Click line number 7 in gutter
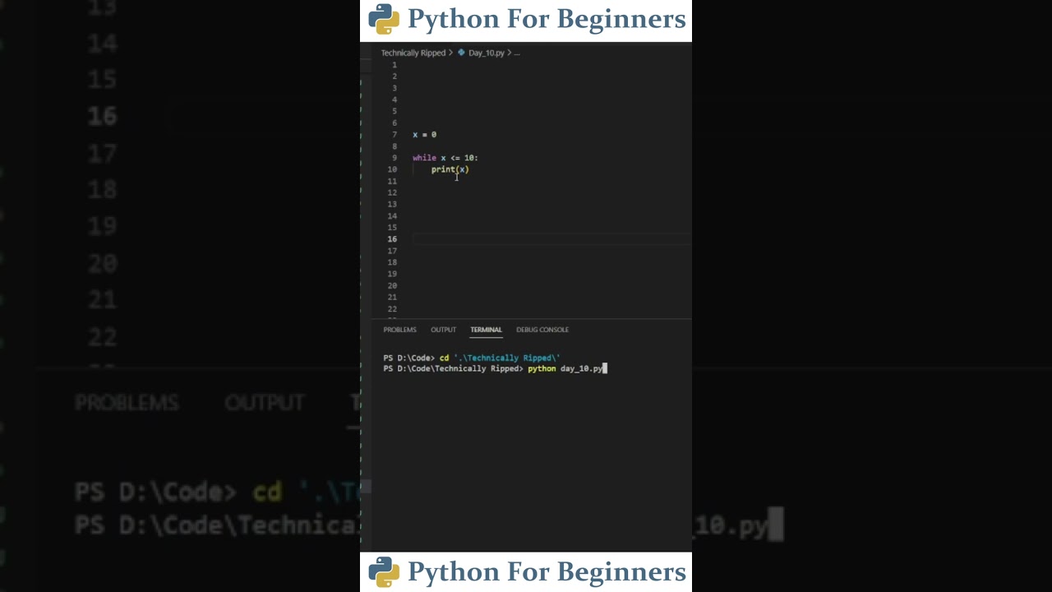Screen dimensions: 1052x592 click(394, 134)
